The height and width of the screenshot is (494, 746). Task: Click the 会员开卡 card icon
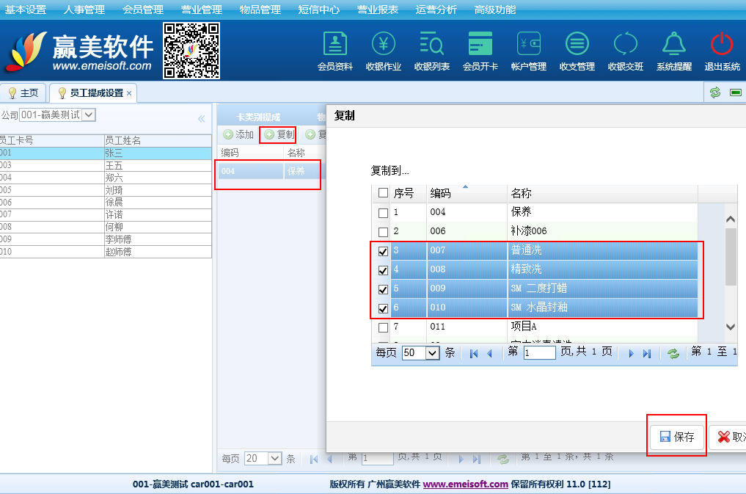tap(480, 46)
